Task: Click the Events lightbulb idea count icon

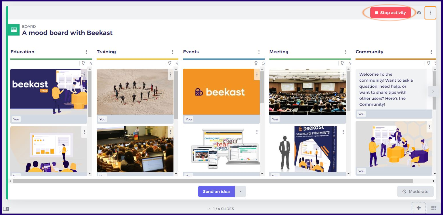Action: (x=256, y=63)
